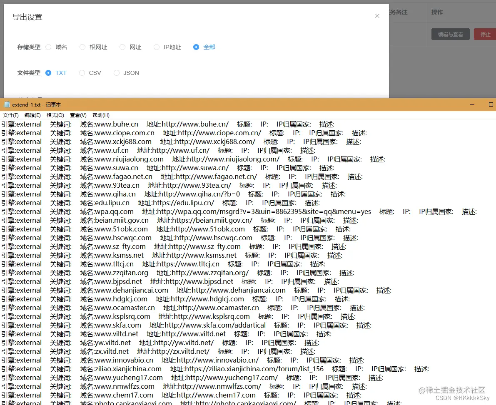496x405 pixels.
Task: Close the 导出设置 dialog with the X icon
Action: pos(377,16)
